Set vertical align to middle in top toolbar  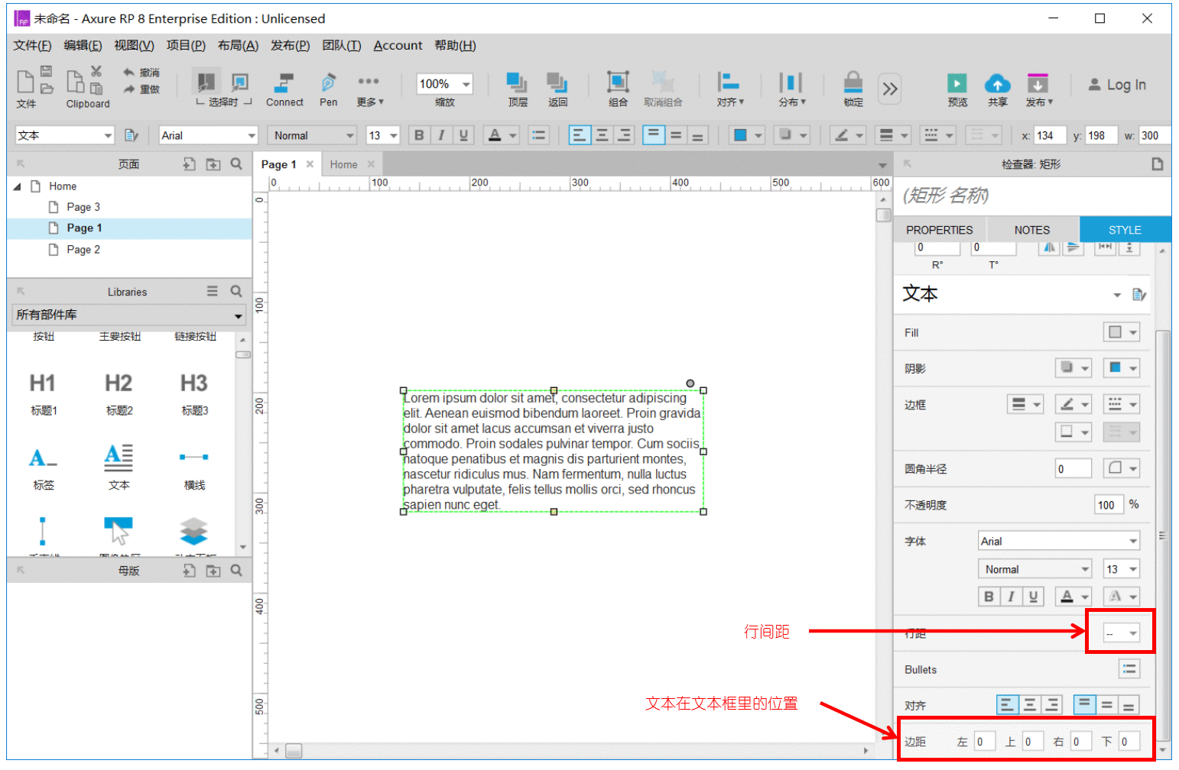point(676,135)
